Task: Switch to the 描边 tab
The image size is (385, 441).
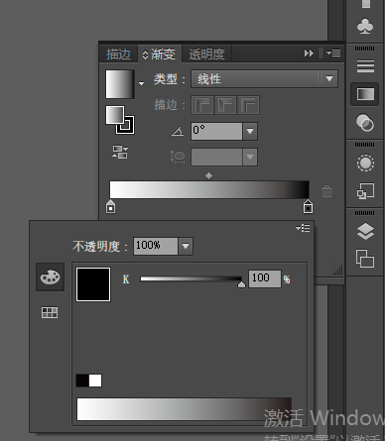Action: click(118, 54)
